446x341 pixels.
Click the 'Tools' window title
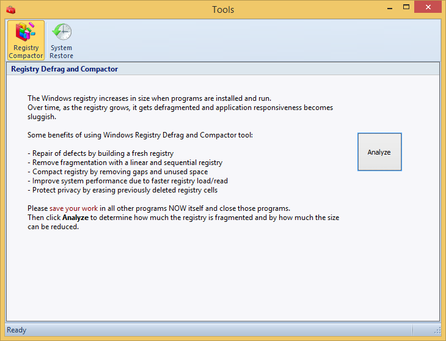(223, 10)
